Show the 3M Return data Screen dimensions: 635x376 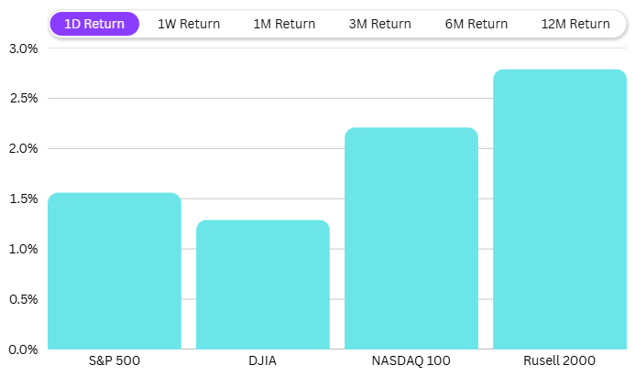coord(381,24)
